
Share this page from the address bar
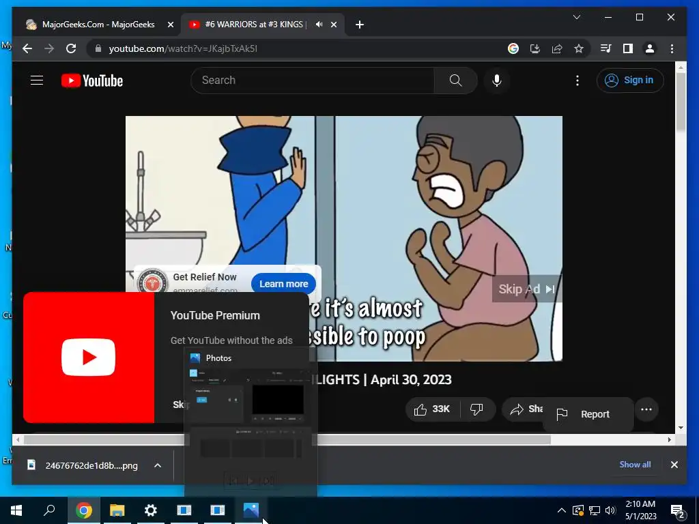pyautogui.click(x=557, y=48)
